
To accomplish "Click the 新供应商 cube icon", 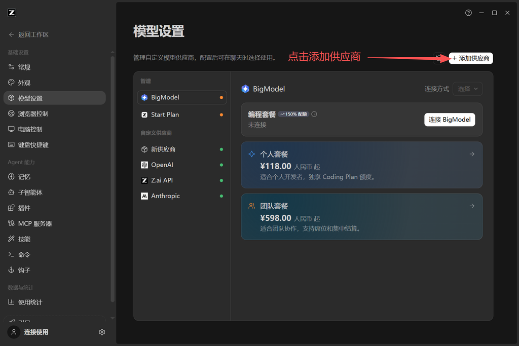I will click(x=144, y=149).
